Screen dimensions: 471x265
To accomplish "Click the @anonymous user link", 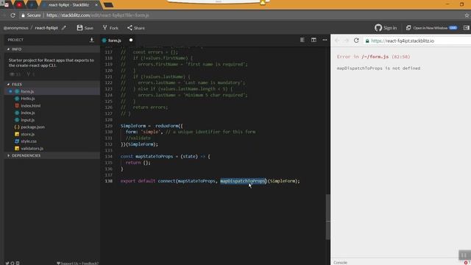I will (x=15, y=28).
